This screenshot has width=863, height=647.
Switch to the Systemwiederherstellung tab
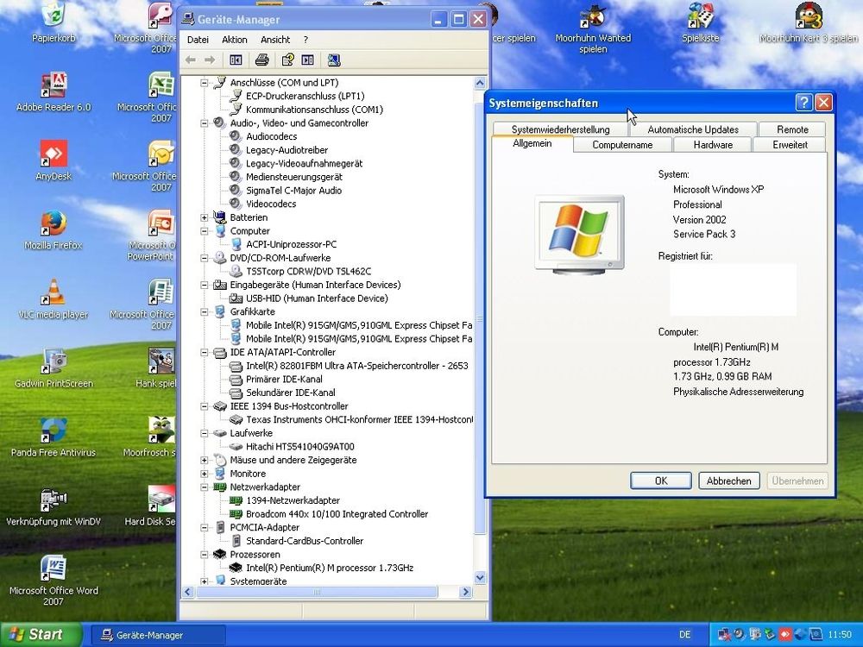pos(560,129)
